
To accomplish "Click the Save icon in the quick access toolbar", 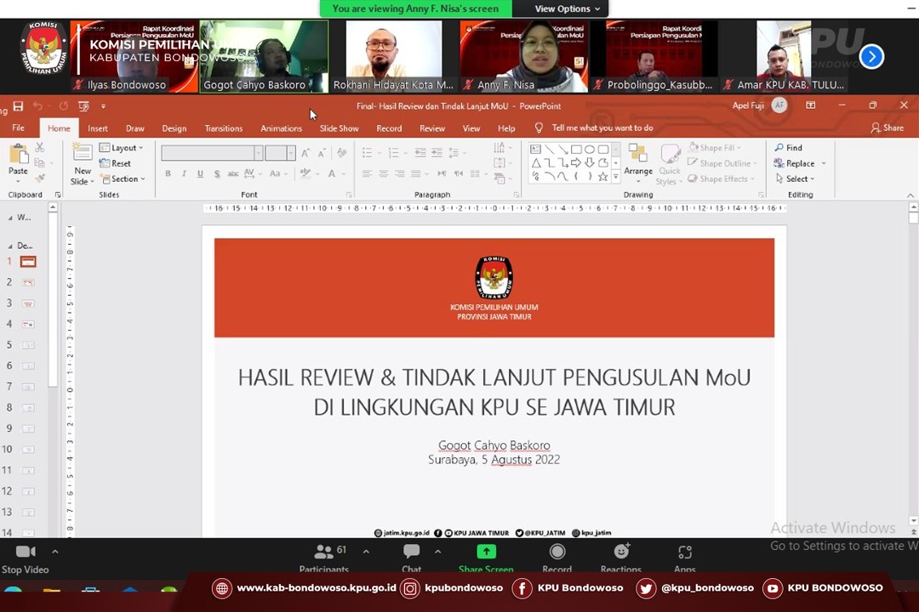I will tap(18, 106).
